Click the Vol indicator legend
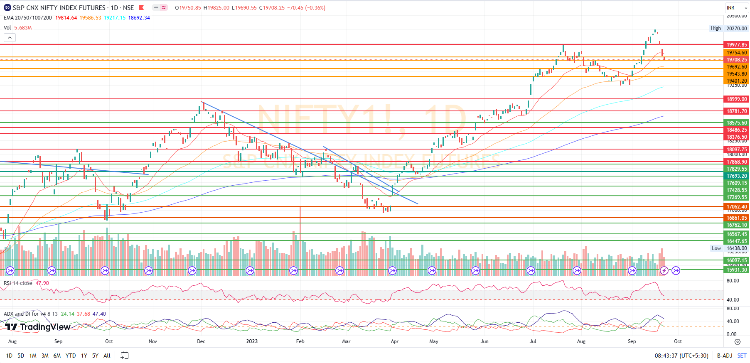750x363 pixels. (7, 28)
